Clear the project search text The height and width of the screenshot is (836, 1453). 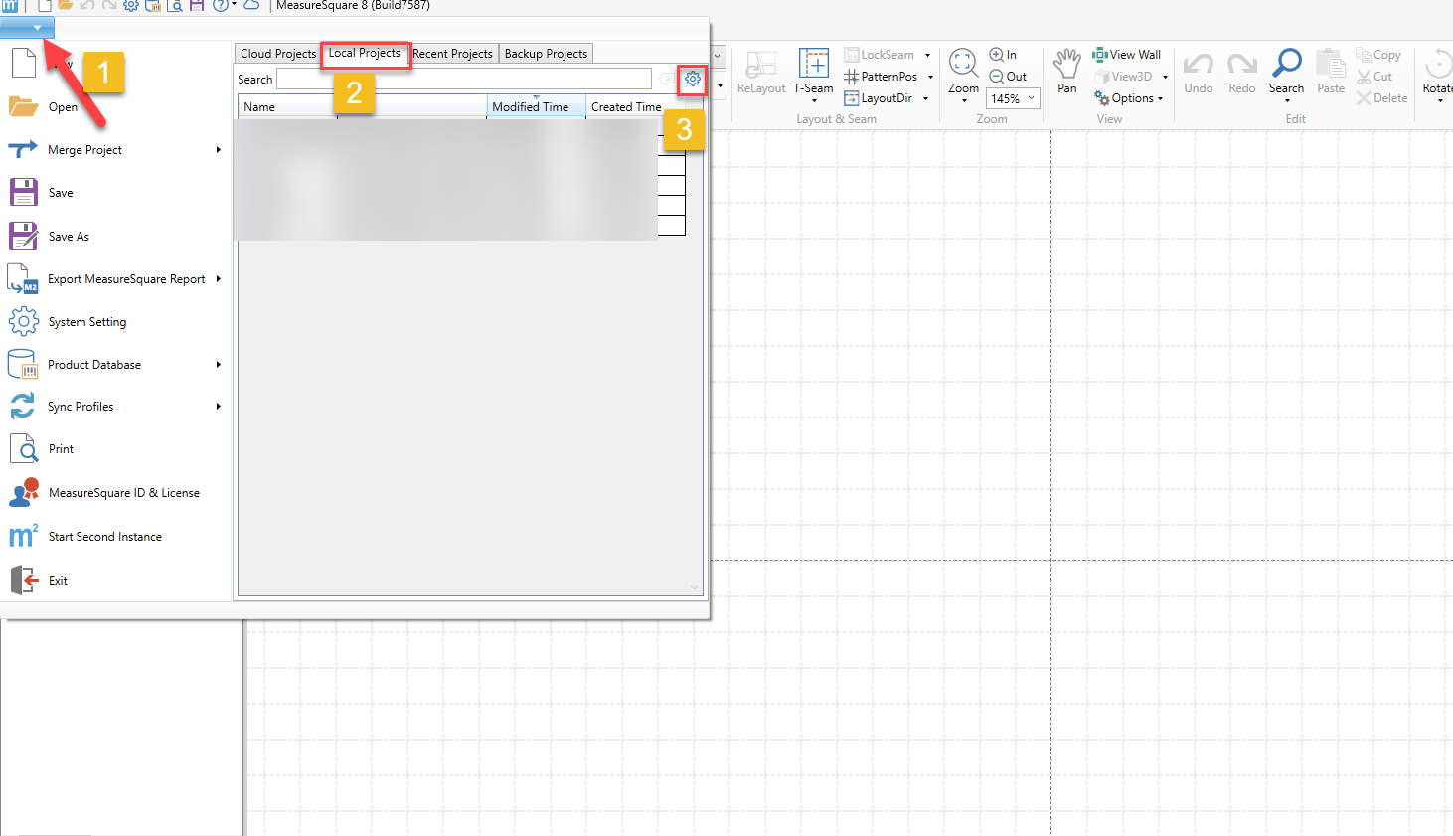pyautogui.click(x=667, y=79)
